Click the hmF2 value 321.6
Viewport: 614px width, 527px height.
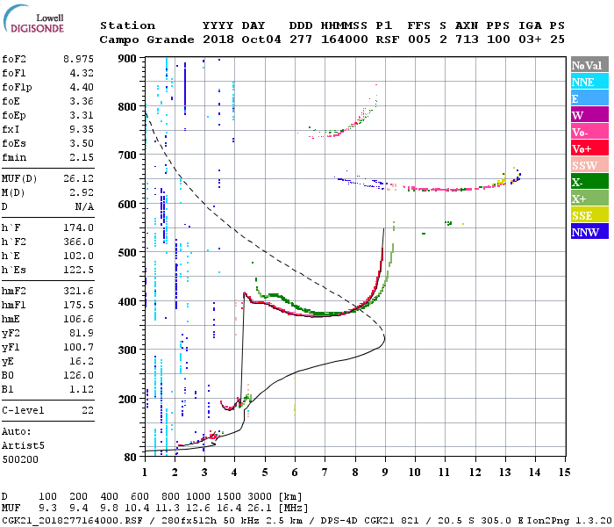(x=78, y=291)
